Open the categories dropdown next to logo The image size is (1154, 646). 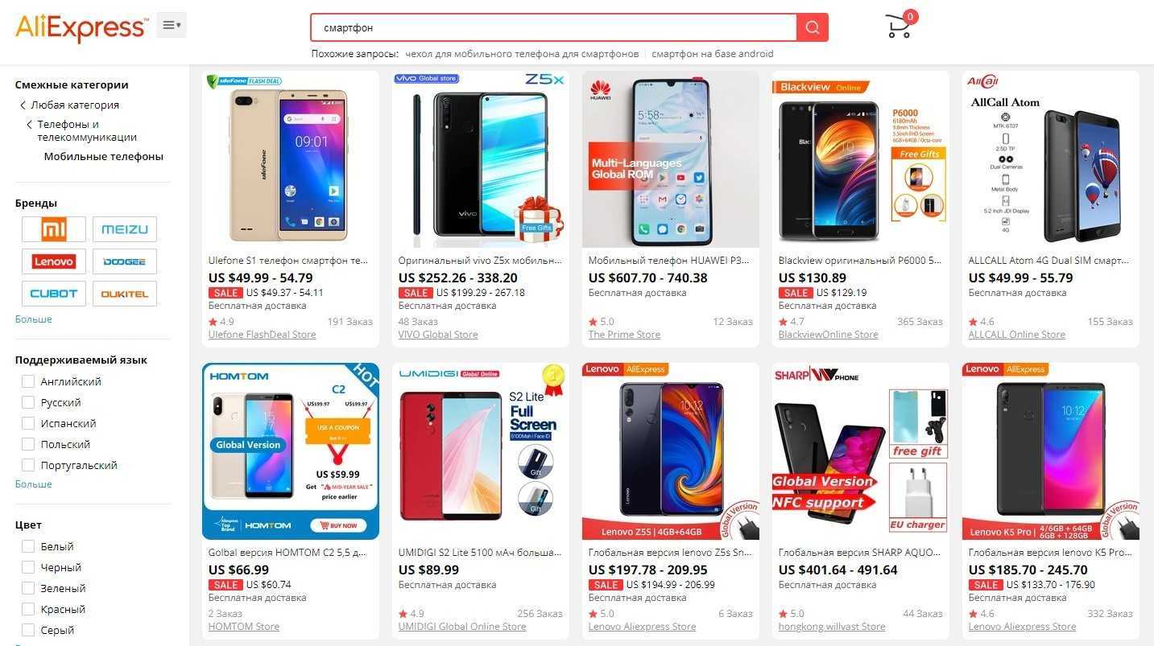(172, 26)
